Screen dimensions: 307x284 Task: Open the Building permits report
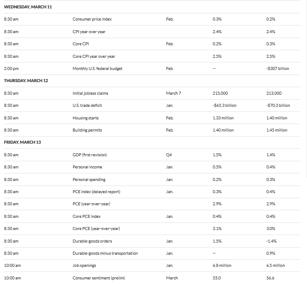(x=87, y=130)
